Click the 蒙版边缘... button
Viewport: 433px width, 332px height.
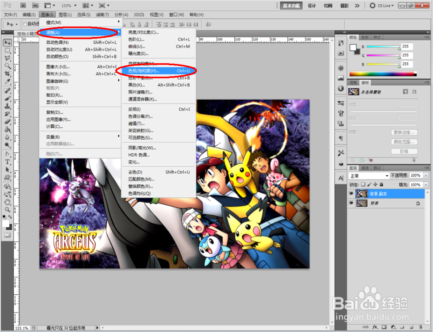[404, 132]
